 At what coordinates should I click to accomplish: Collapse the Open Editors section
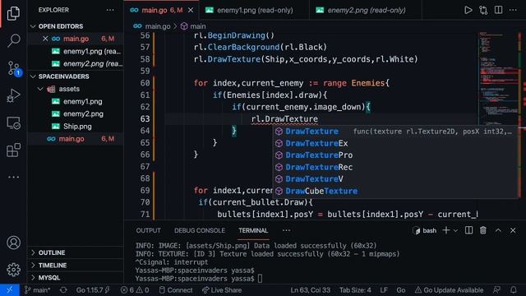[x=75, y=26]
